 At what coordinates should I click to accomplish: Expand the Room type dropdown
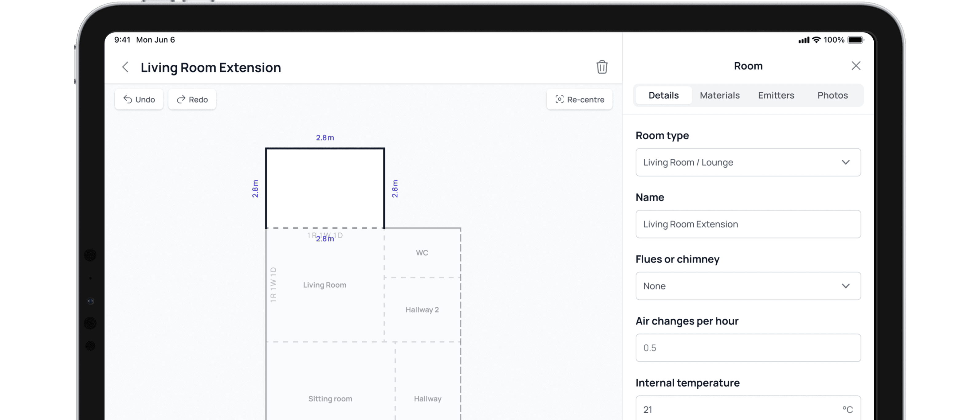[x=748, y=162]
